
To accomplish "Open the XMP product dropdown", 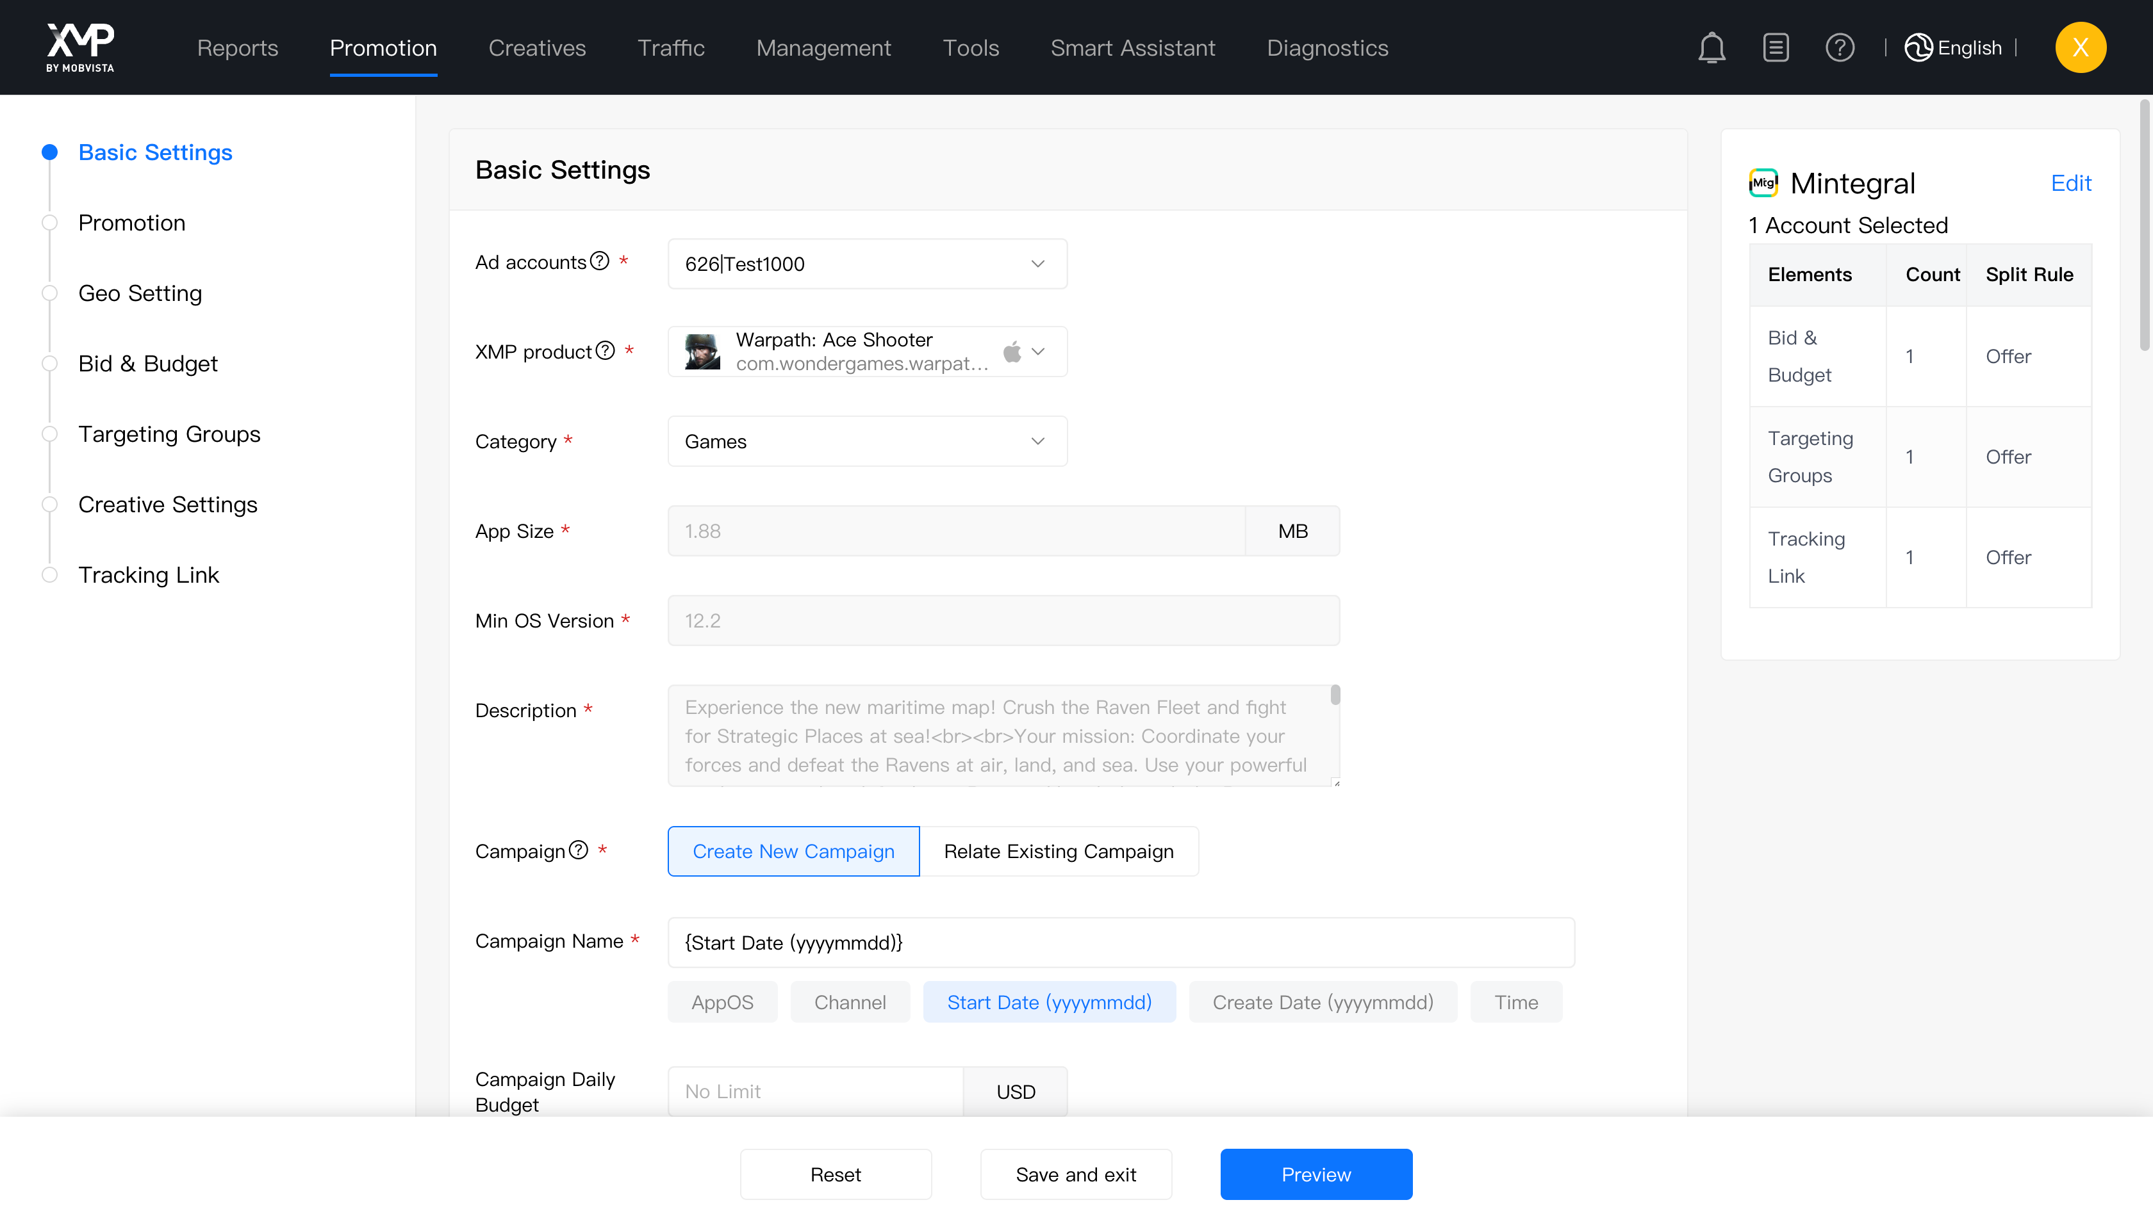I will tap(867, 351).
